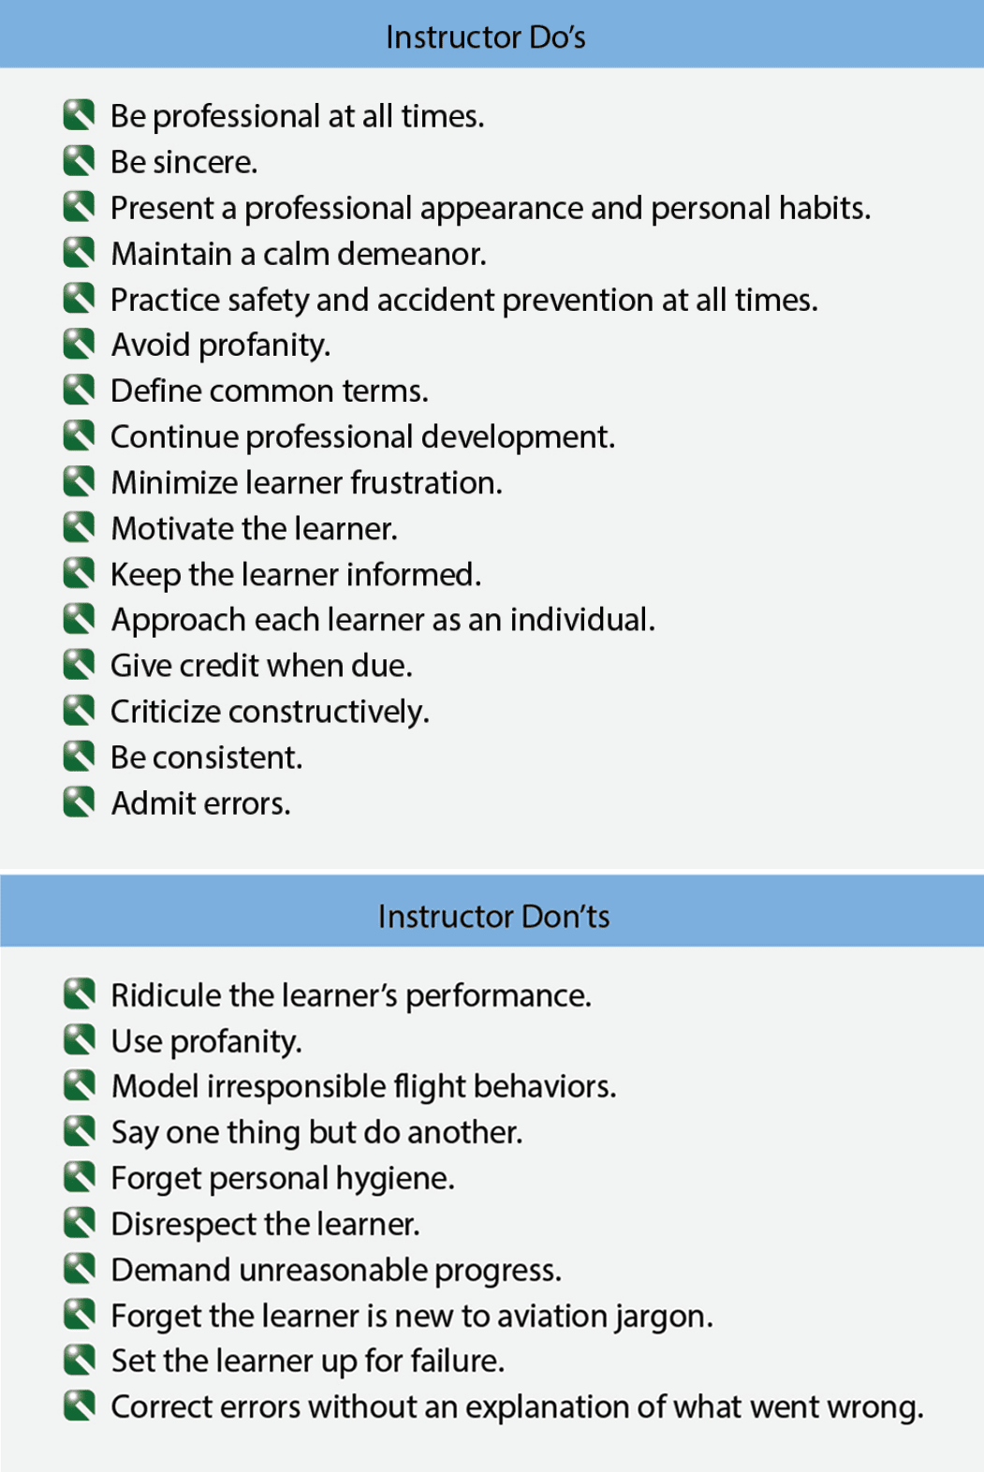
Task: Click 'Define common terms.' list entry
Action: click(270, 390)
